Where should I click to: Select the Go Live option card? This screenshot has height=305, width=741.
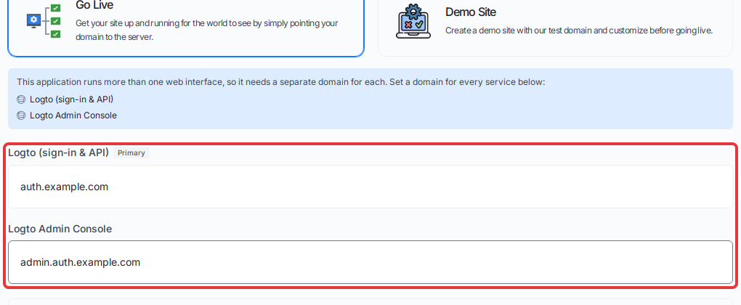point(186,28)
